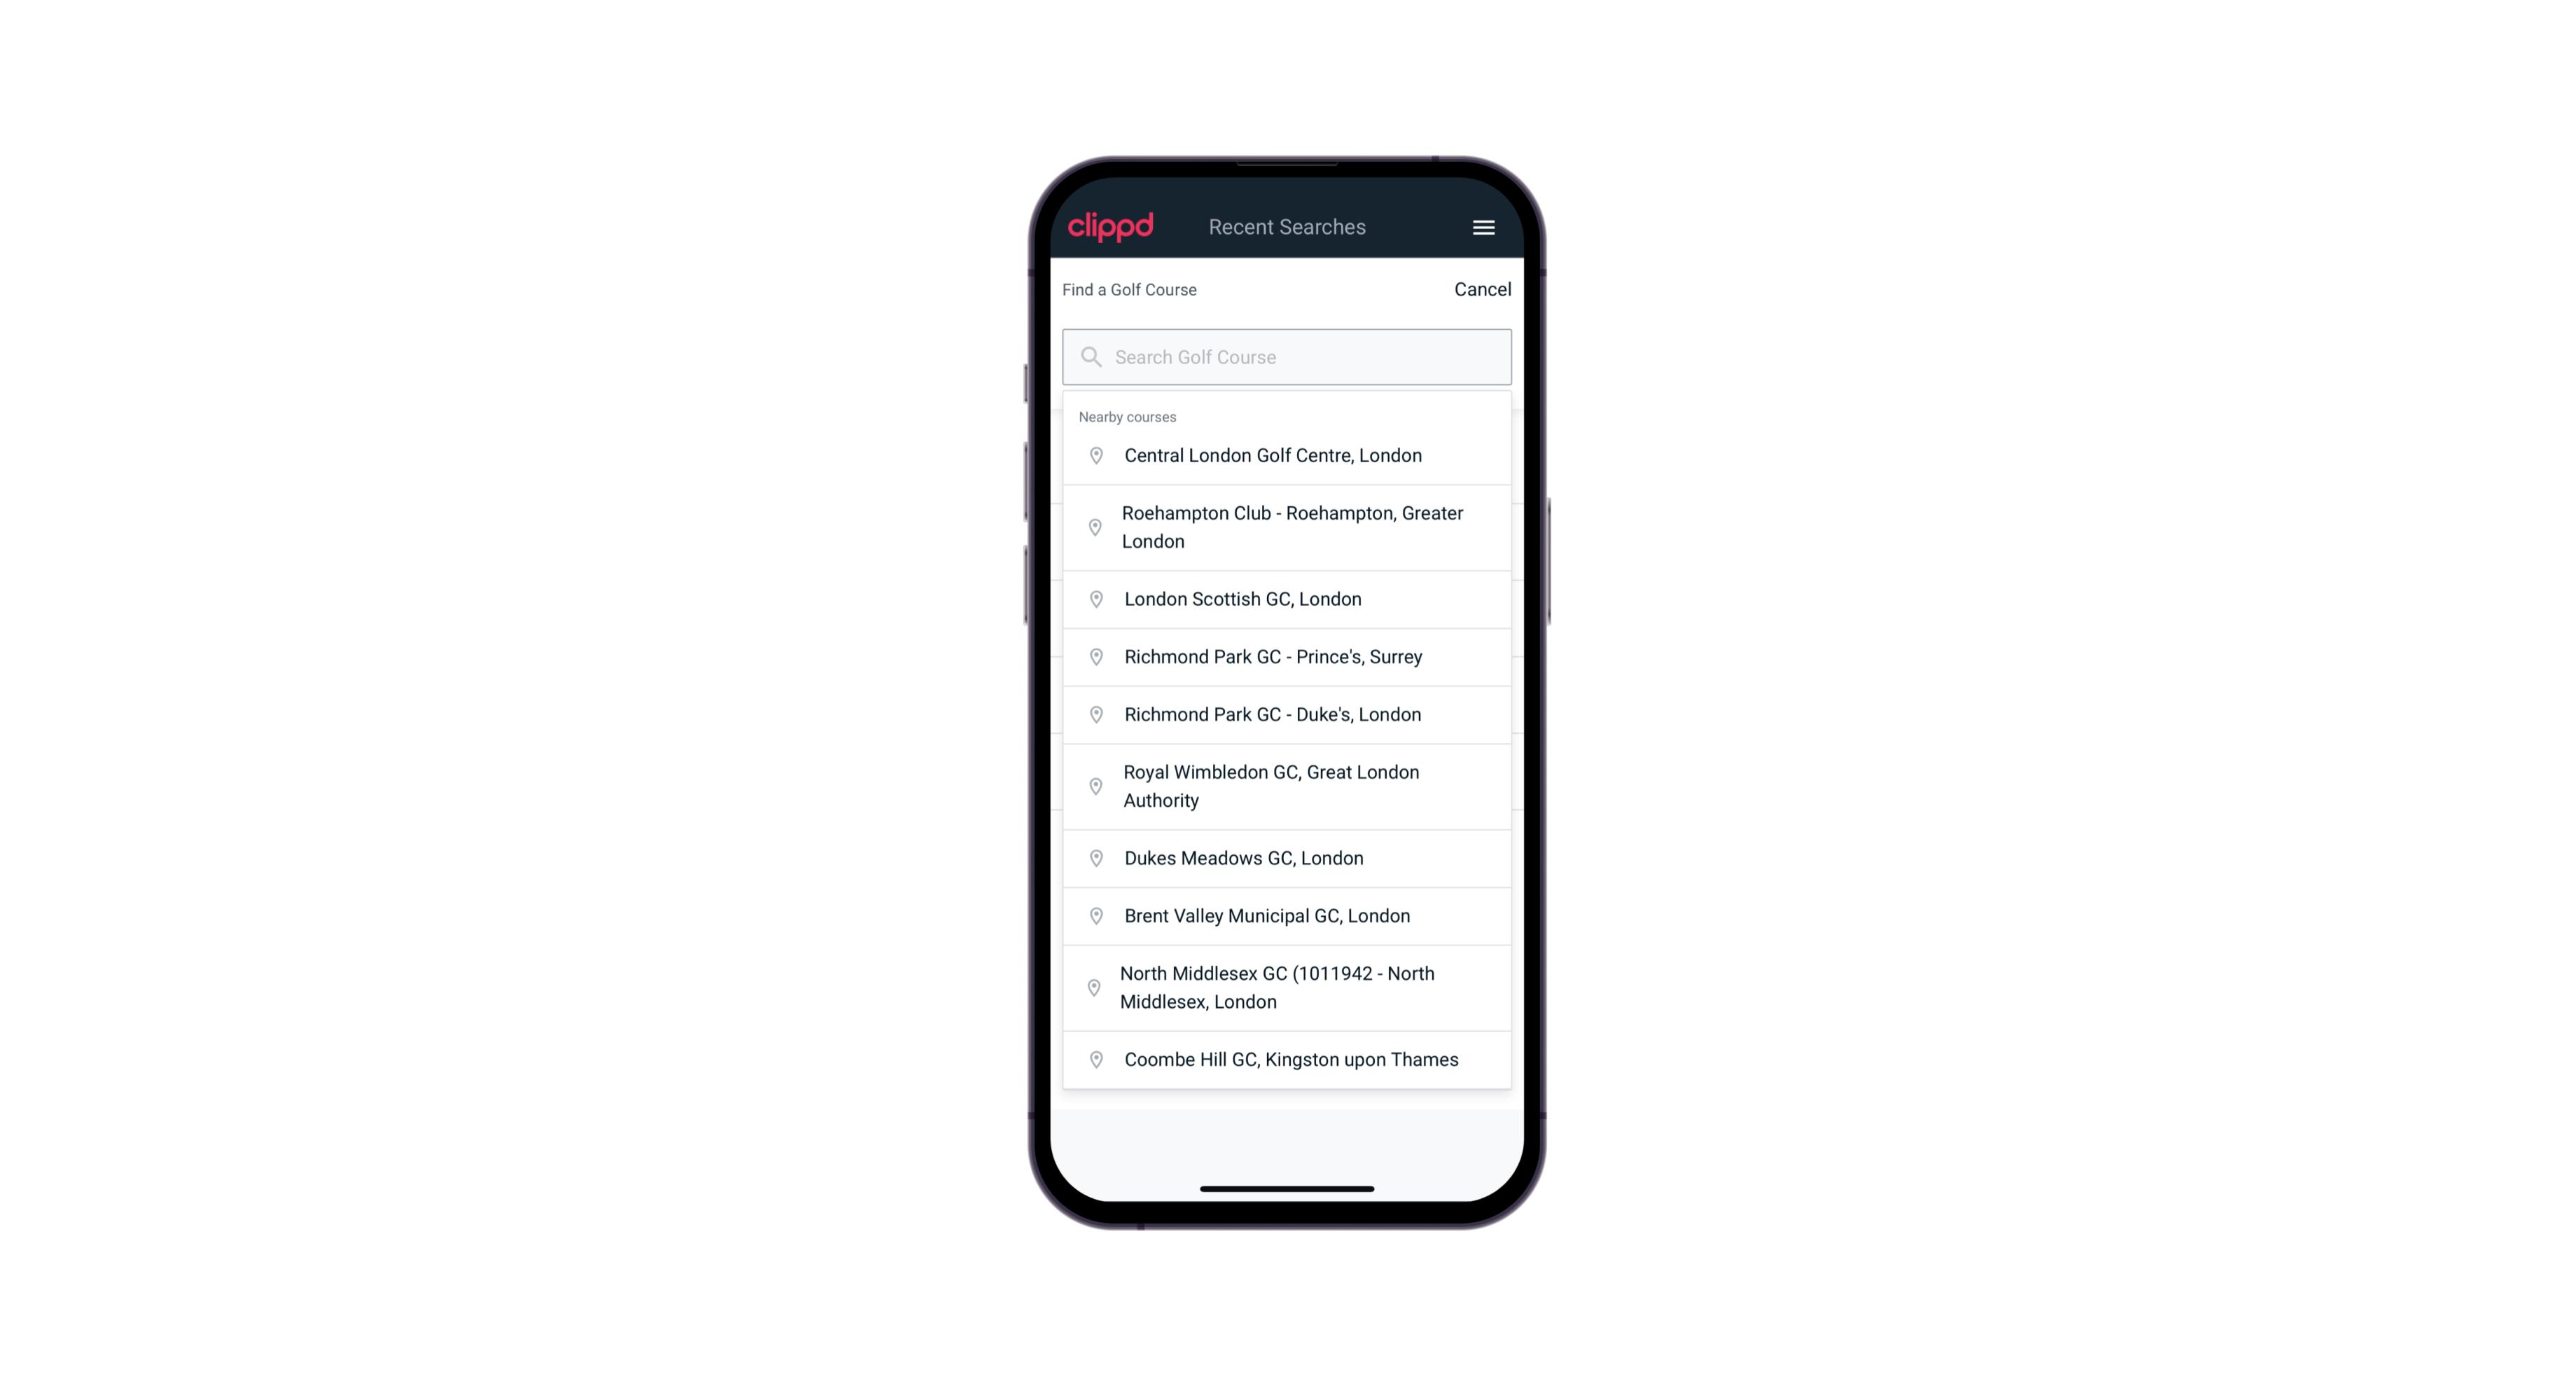The image size is (2576, 1386).
Task: Select Roehampton Club Roehampton Greater London
Action: (x=1287, y=527)
